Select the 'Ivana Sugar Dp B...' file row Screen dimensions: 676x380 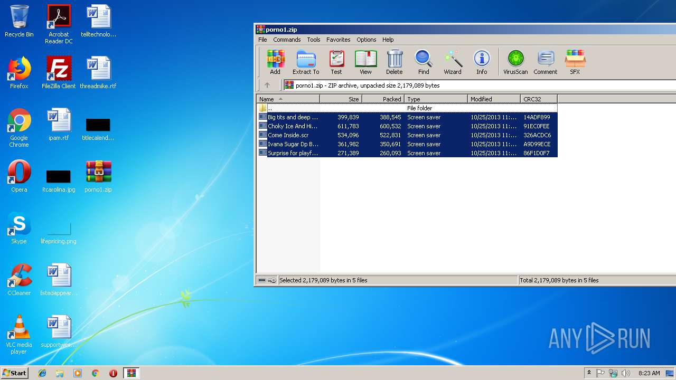tap(407, 144)
